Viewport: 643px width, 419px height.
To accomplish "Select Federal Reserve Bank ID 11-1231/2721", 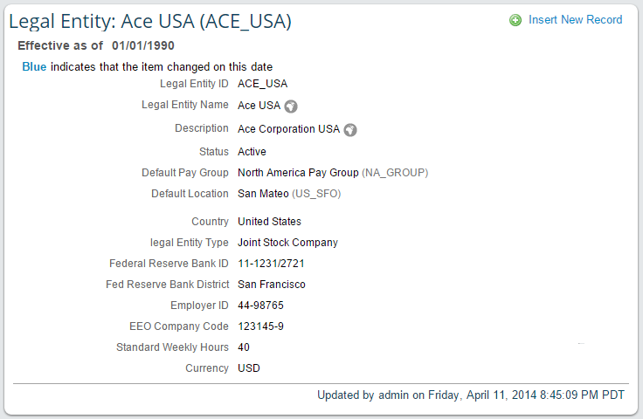I will point(271,264).
